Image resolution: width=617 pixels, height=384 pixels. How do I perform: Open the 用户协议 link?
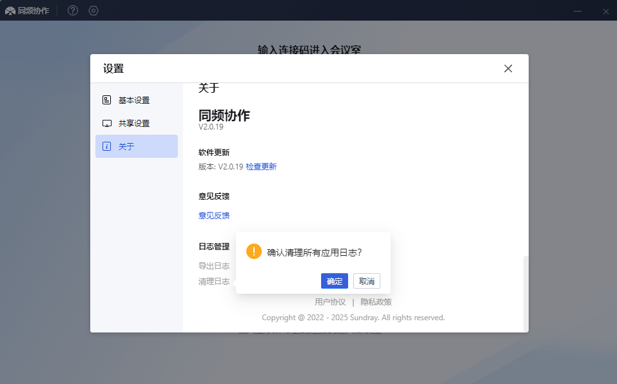(330, 302)
